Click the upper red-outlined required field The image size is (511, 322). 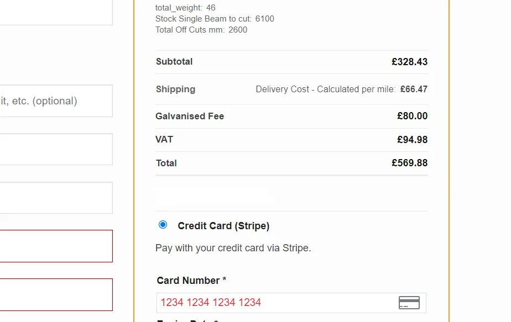pos(55,246)
